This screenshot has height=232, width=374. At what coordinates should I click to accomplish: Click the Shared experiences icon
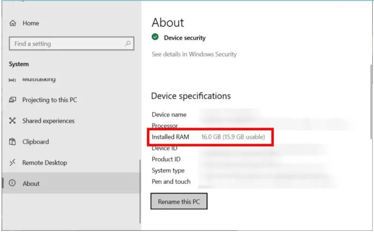pos(12,121)
